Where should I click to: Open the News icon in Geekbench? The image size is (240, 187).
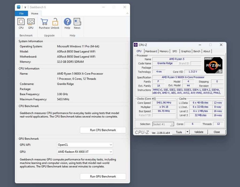pyautogui.click(x=77, y=22)
